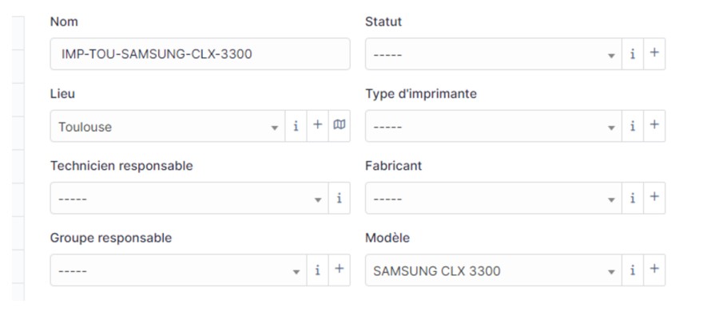Add a new Lieu with plus icon

pos(317,126)
